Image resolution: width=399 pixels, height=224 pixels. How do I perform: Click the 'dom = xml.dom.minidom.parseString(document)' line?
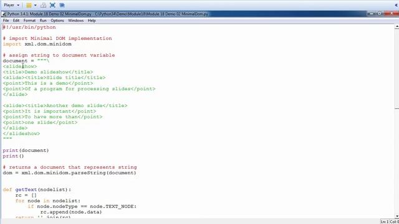click(69, 173)
